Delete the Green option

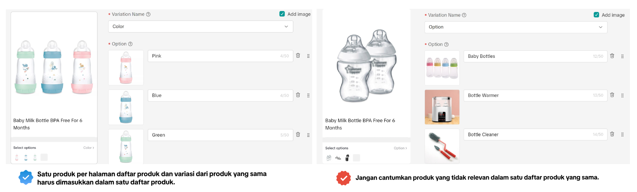point(298,134)
